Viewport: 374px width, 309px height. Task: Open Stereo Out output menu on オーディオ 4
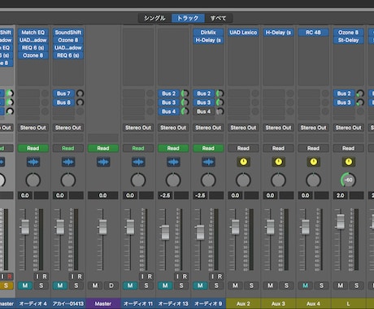(33, 128)
